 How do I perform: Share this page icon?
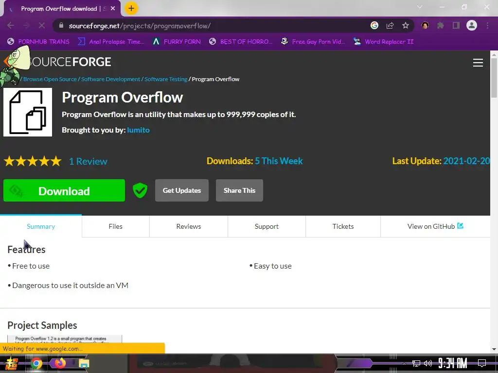pos(390,25)
